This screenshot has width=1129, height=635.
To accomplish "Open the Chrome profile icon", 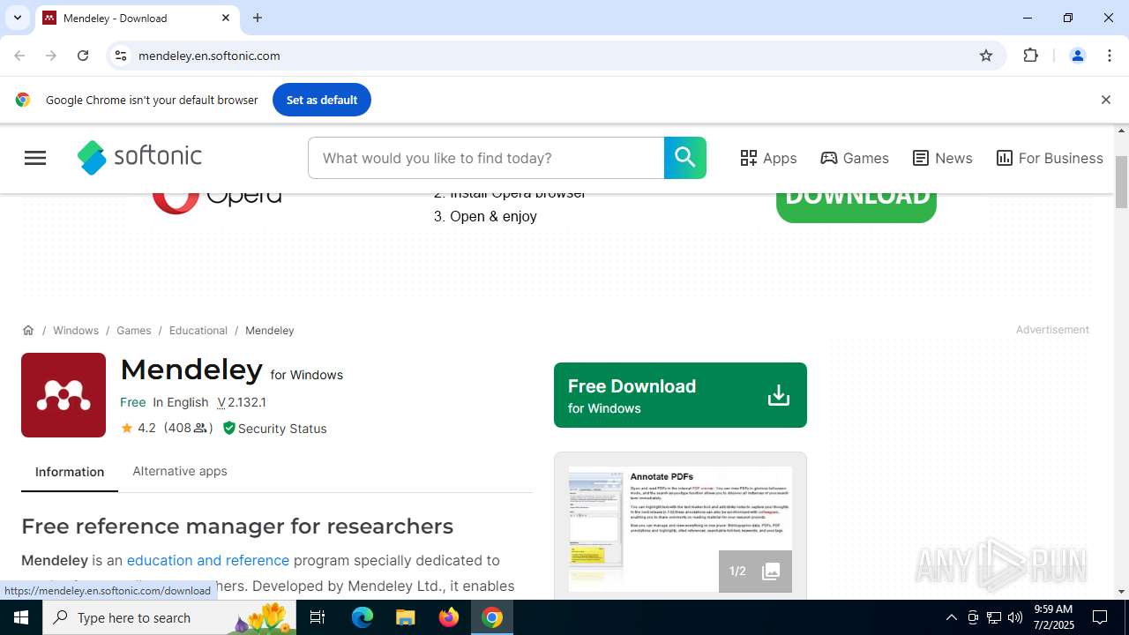I will (x=1077, y=56).
